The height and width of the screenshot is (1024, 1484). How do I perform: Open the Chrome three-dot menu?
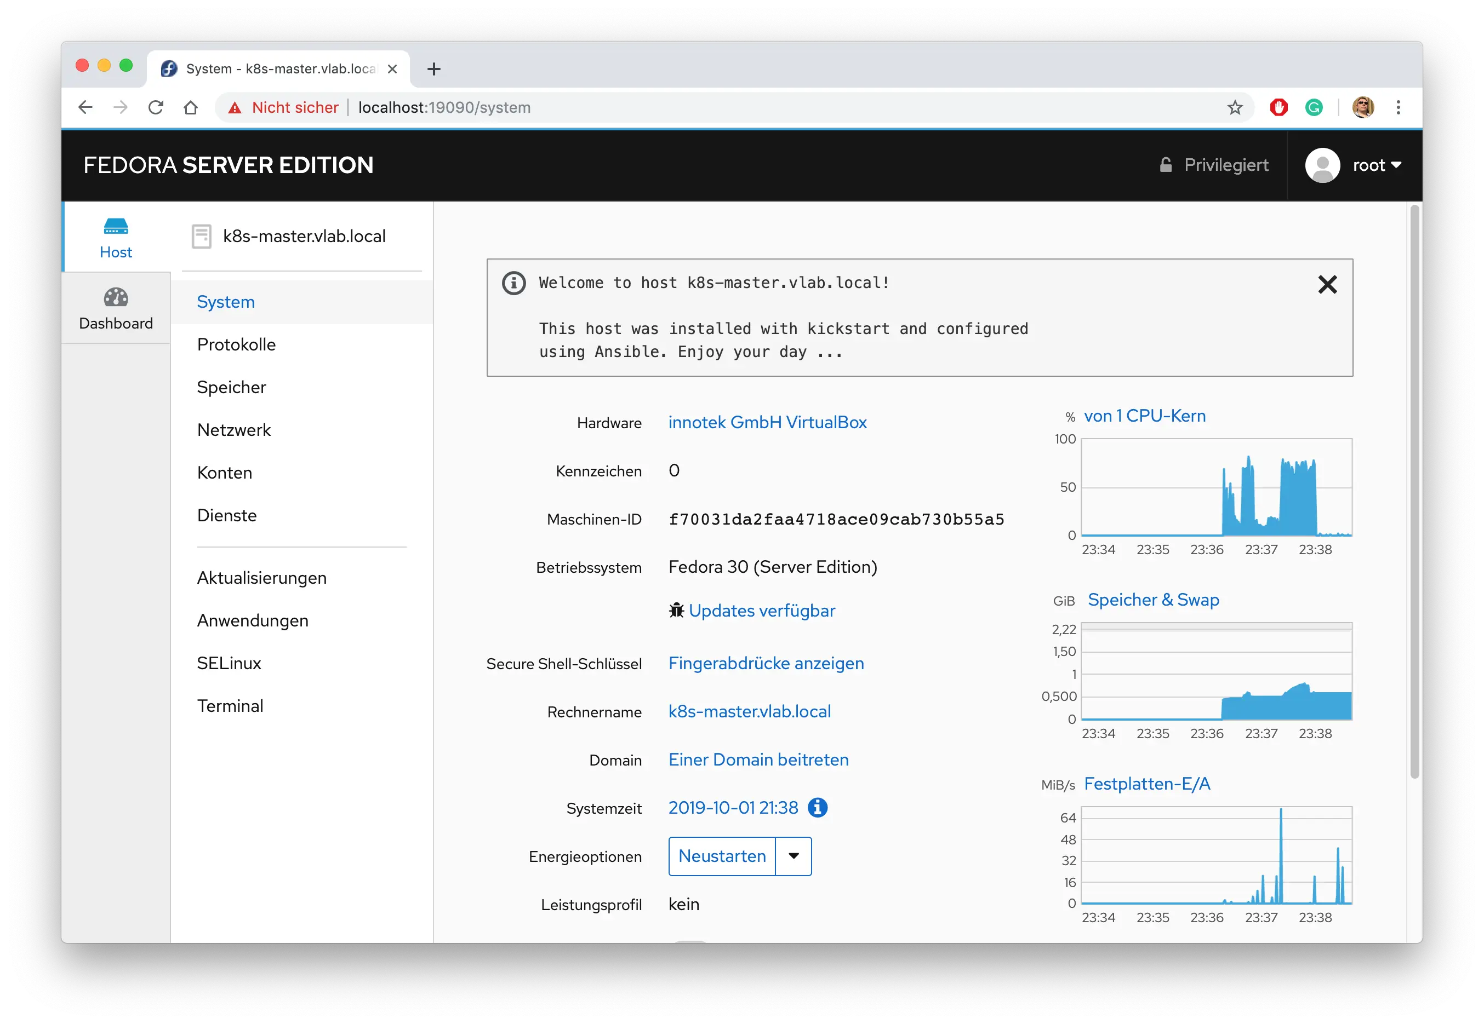1398,107
